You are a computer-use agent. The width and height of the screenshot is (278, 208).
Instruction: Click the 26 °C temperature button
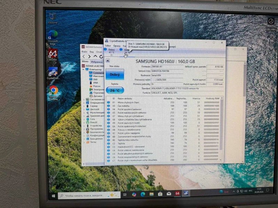tap(115, 90)
